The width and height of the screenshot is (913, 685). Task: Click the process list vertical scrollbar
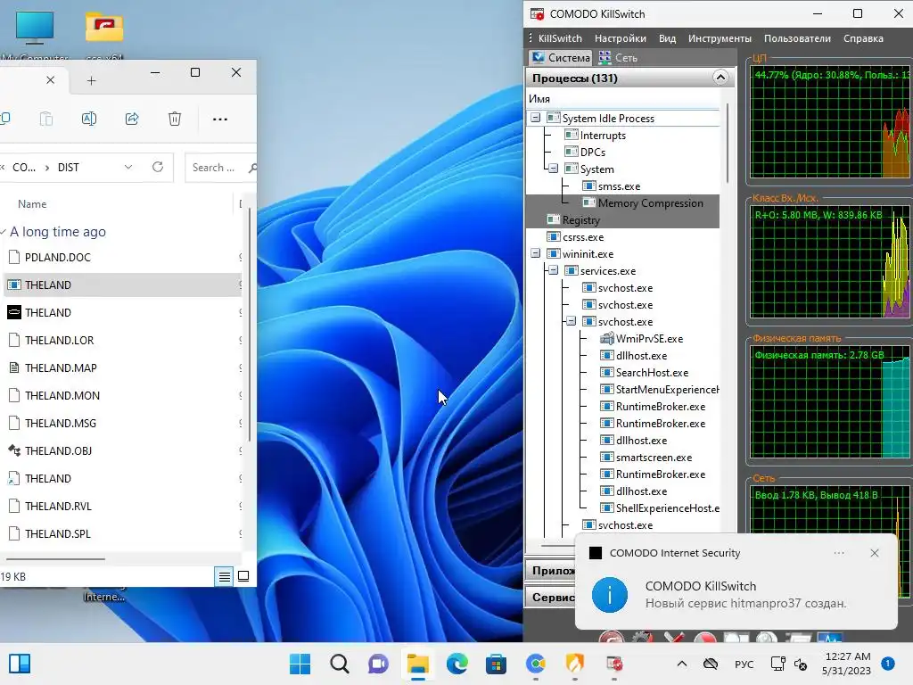728,143
